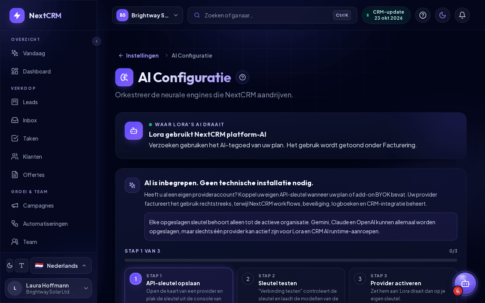Open the help icon in the top bar

(423, 15)
